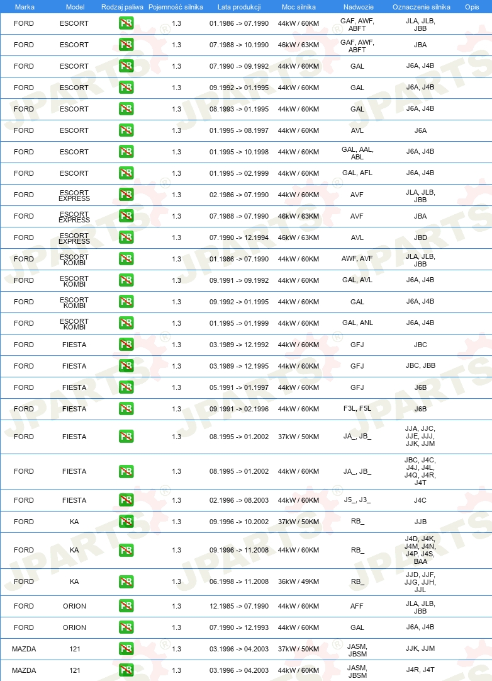The image size is (492, 681).
Task: Select the engine code cell JJK, JJM
Action: (420, 648)
